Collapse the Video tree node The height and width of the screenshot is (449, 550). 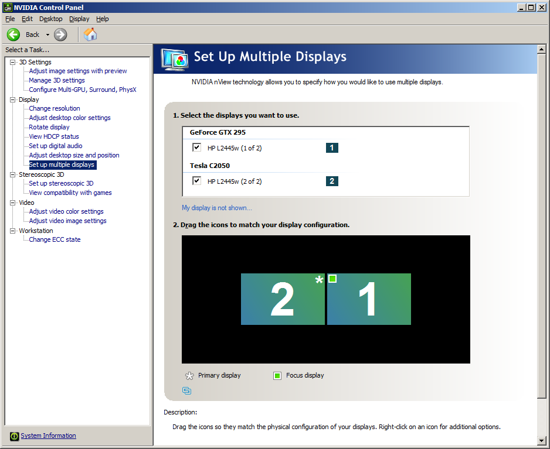pyautogui.click(x=13, y=203)
